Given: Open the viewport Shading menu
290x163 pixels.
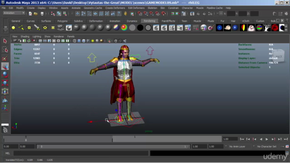Looking at the screenshot, I should coord(25,36).
